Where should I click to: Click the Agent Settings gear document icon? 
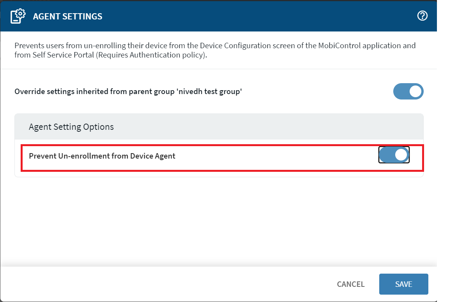(18, 16)
